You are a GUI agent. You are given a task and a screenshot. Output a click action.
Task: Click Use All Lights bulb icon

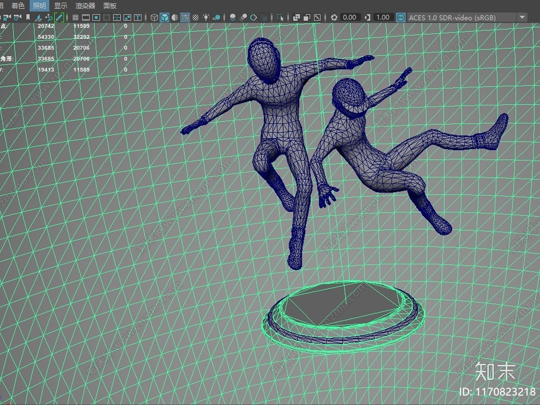tap(206, 17)
